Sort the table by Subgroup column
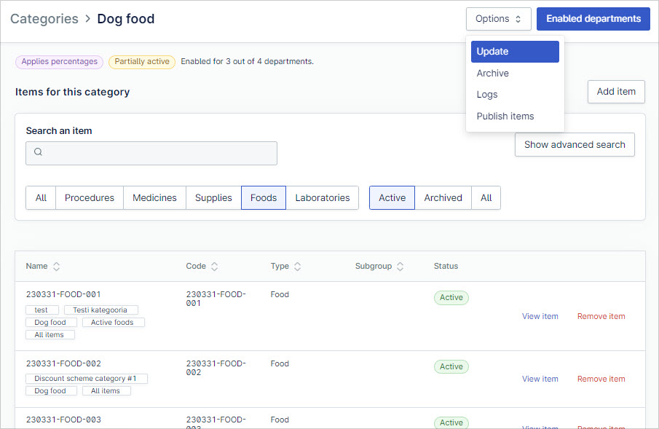 click(400, 267)
